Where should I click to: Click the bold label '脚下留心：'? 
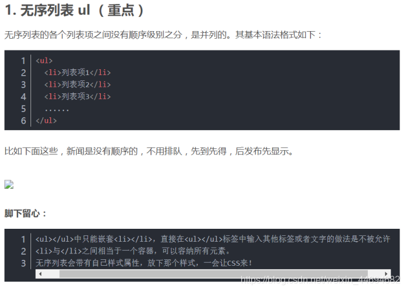(26, 214)
